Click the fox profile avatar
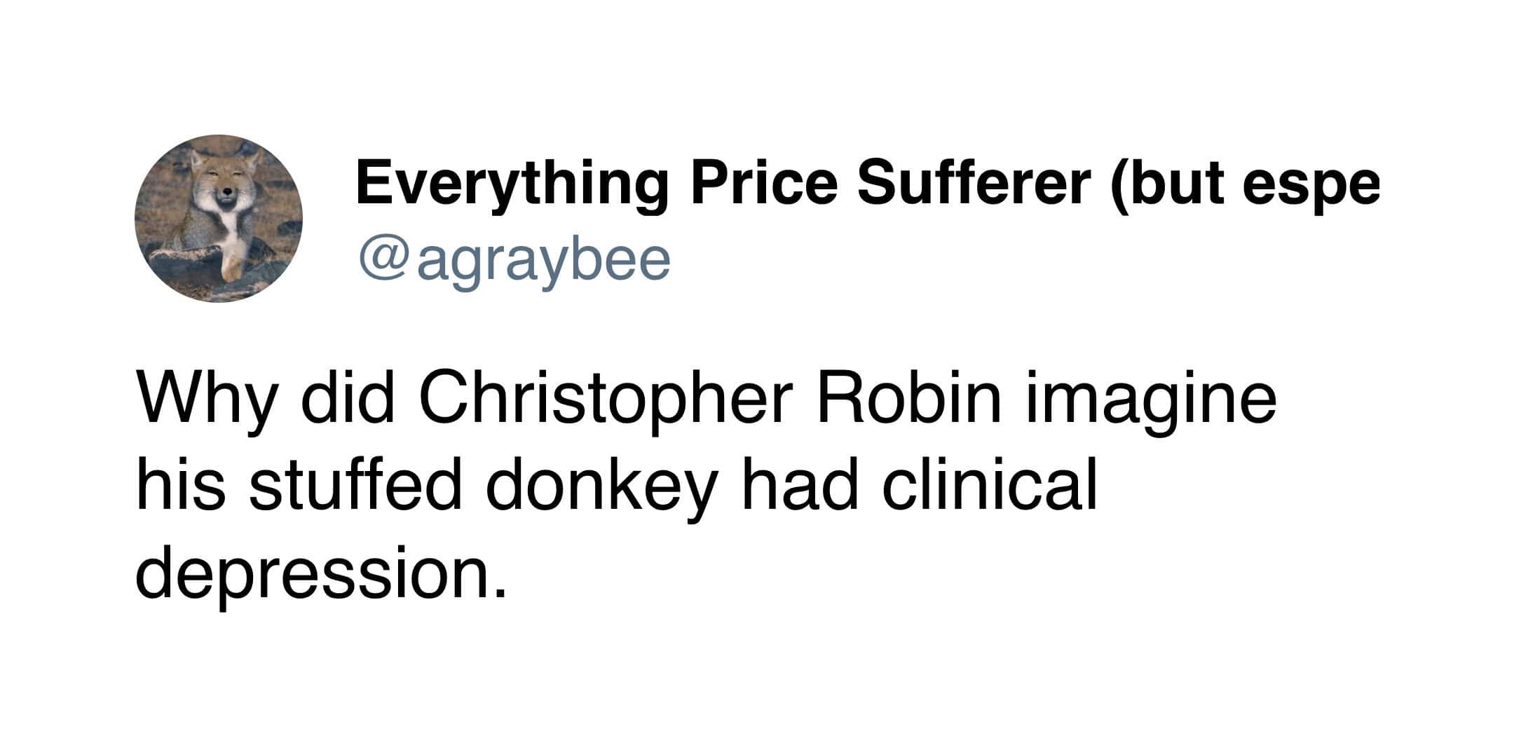1514x750 pixels. (x=219, y=219)
